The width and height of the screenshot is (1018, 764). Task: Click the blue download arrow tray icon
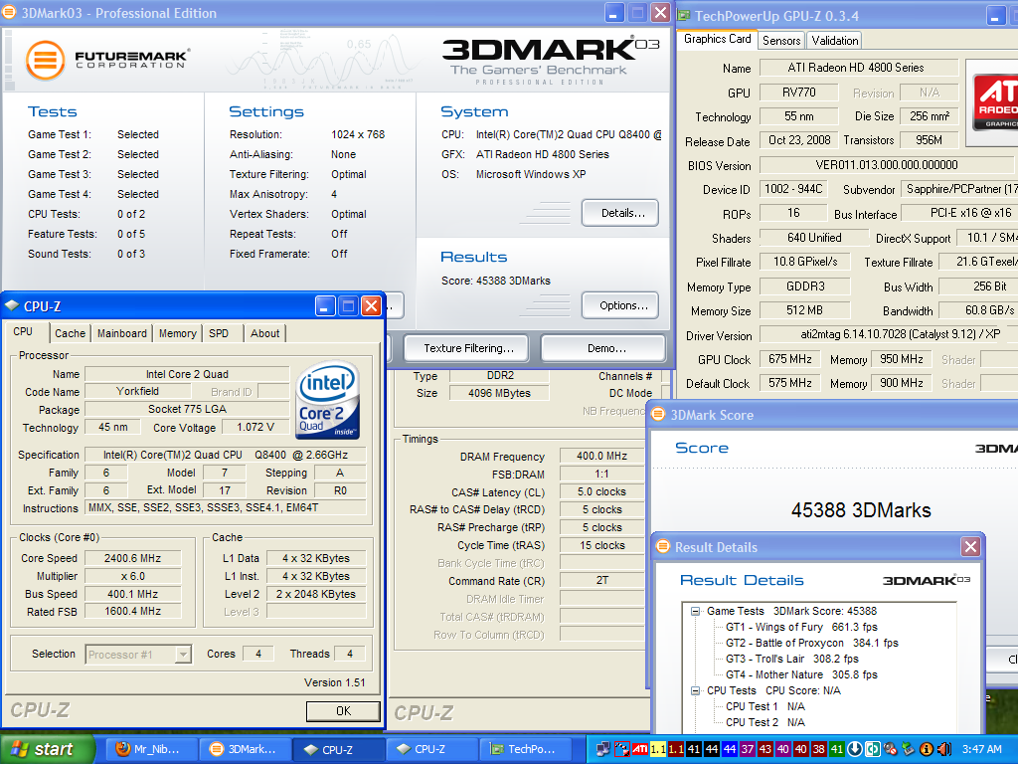click(x=854, y=749)
